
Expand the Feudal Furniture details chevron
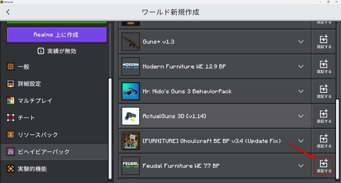coord(301,166)
